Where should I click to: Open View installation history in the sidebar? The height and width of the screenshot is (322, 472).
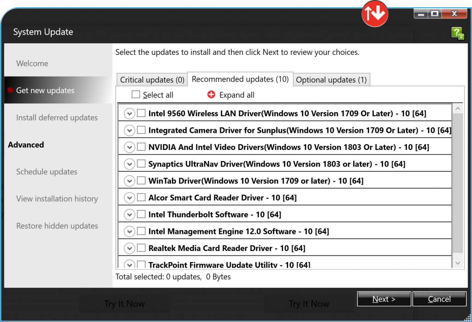tap(57, 199)
